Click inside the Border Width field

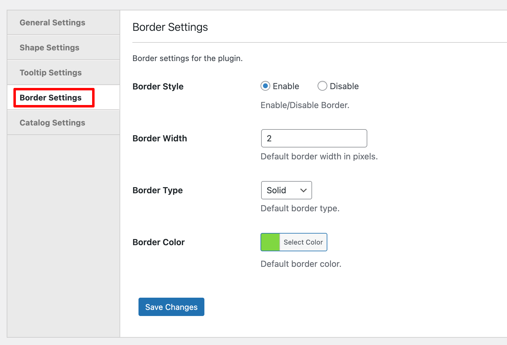314,138
